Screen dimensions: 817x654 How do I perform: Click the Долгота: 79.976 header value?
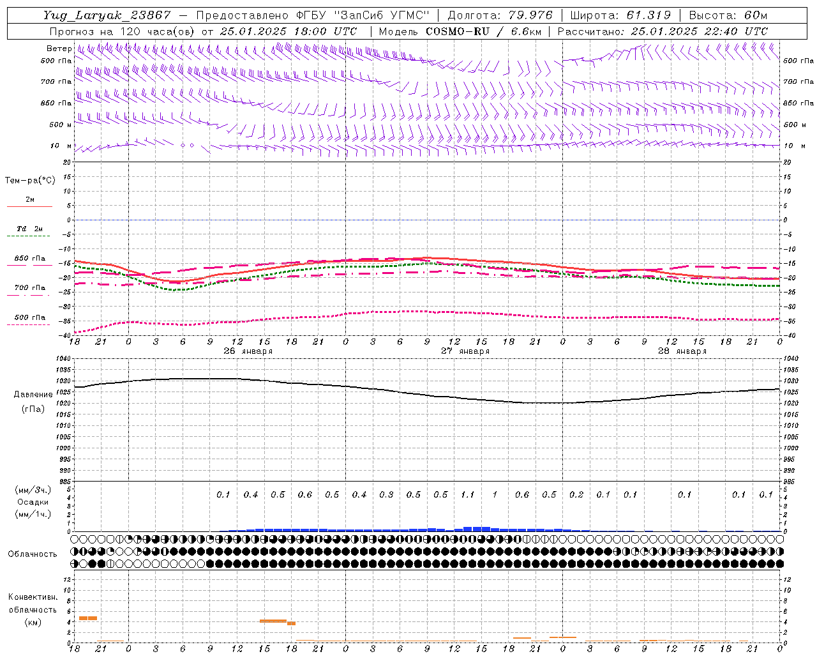[x=500, y=15]
